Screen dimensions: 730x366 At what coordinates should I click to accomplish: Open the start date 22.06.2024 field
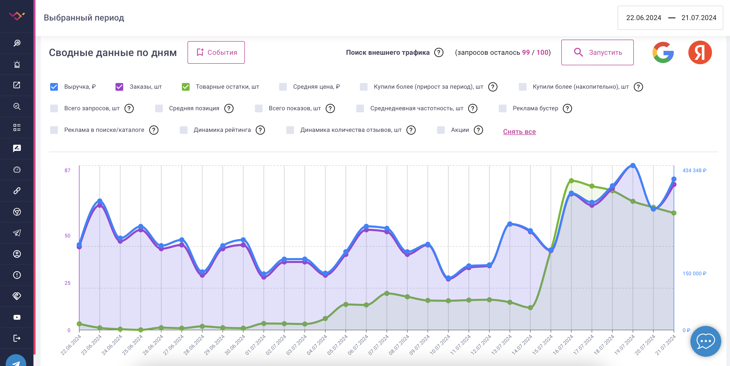pos(644,18)
